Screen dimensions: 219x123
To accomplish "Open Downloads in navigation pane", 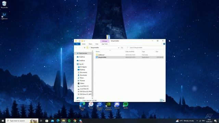I will (82, 75).
